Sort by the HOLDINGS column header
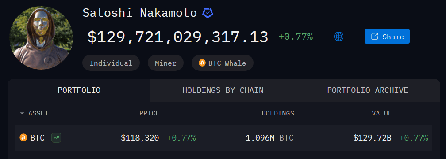The image size is (446, 159). coord(278,114)
